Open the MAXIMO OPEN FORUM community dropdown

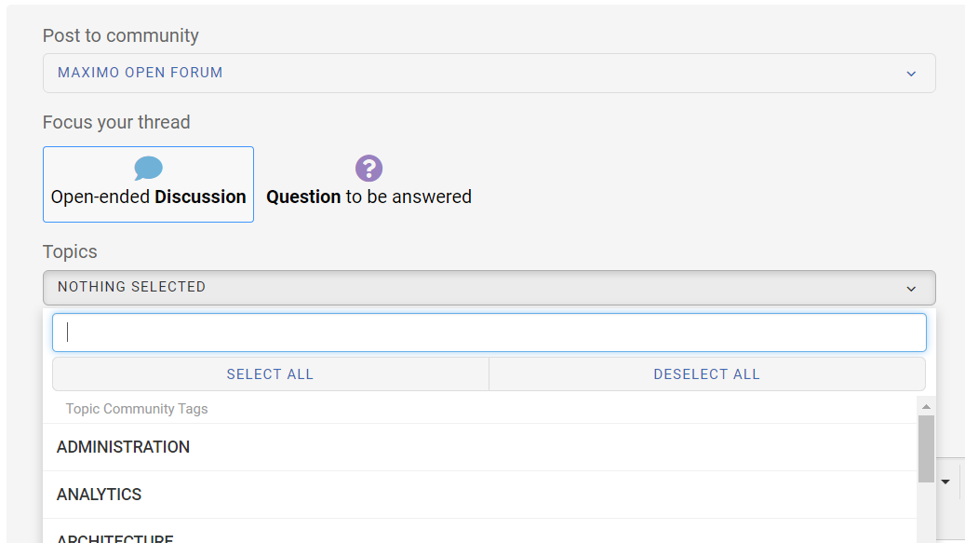point(489,74)
